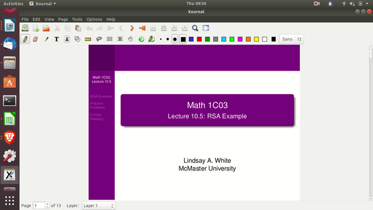Open the Tools menu
Viewport: 373px width, 210px height.
(77, 19)
